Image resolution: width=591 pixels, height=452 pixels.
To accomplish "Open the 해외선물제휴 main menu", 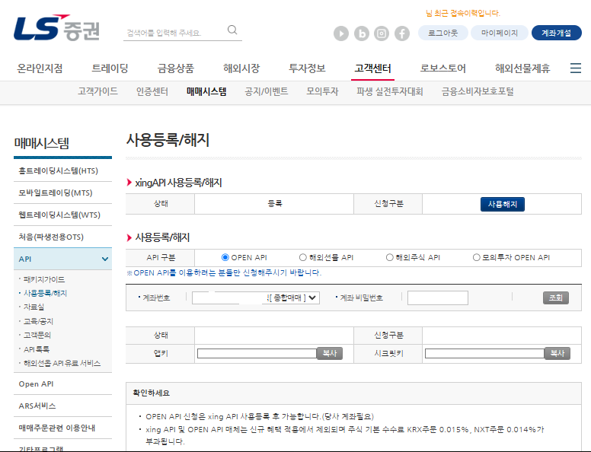I will pos(522,68).
